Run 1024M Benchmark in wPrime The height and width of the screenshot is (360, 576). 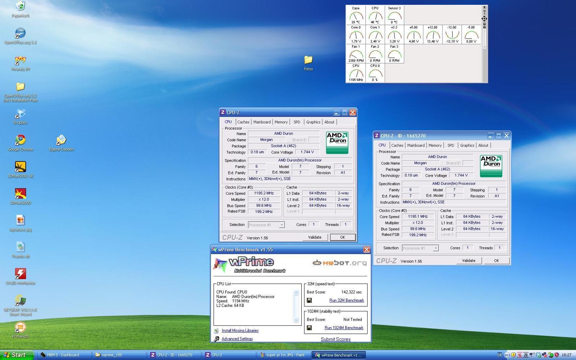click(x=344, y=328)
